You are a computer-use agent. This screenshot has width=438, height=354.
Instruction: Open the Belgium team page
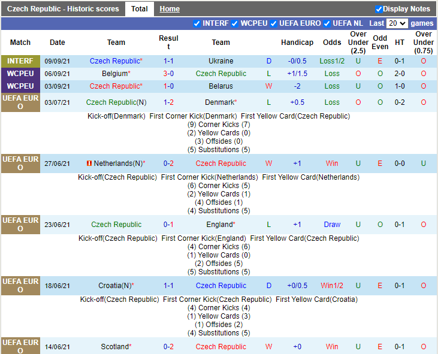[114, 74]
